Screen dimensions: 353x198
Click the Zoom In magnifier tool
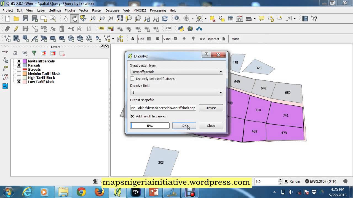point(93,18)
